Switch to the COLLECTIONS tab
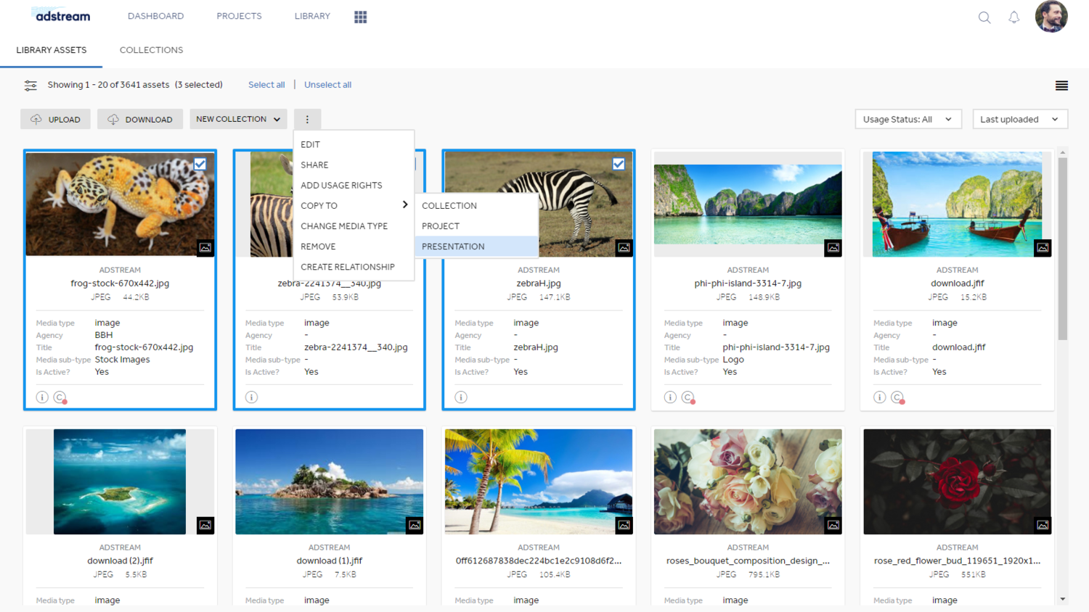This screenshot has height=612, width=1089. click(x=151, y=49)
